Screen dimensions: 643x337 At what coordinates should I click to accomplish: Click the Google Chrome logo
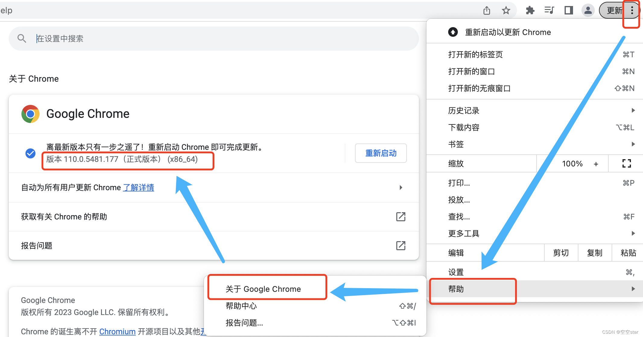point(30,114)
